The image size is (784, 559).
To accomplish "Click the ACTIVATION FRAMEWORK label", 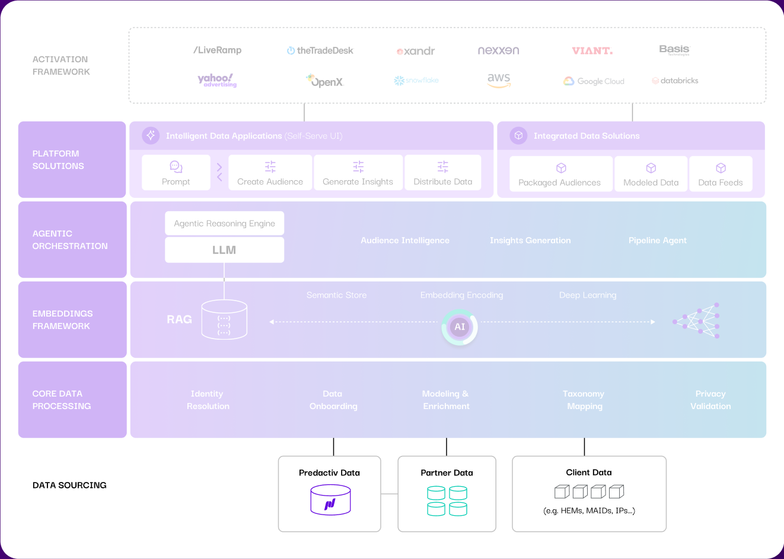I will [61, 65].
